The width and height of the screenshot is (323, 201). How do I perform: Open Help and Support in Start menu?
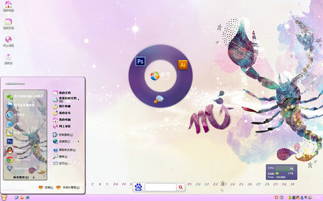click(64, 150)
